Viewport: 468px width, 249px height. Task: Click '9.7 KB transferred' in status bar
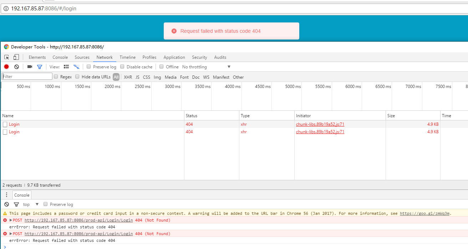tap(44, 185)
